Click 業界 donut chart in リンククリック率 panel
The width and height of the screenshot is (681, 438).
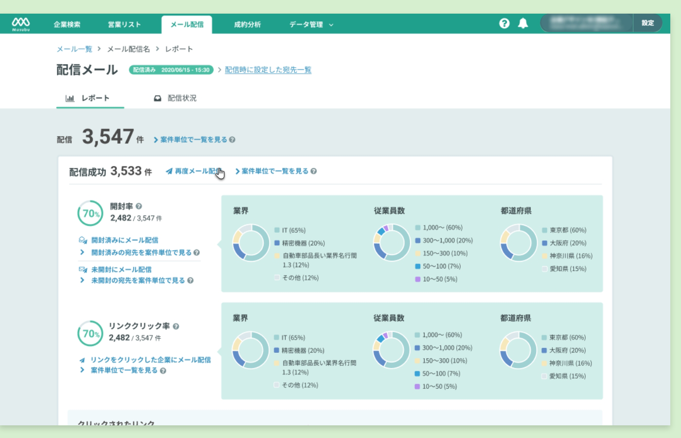(251, 350)
